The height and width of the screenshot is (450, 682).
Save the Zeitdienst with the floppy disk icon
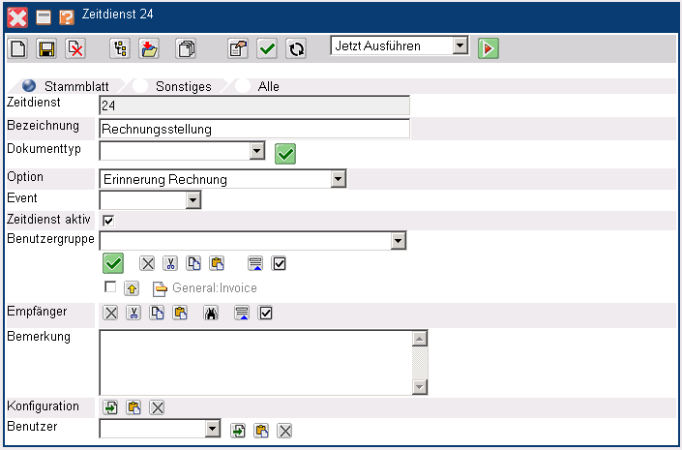pyautogui.click(x=46, y=48)
